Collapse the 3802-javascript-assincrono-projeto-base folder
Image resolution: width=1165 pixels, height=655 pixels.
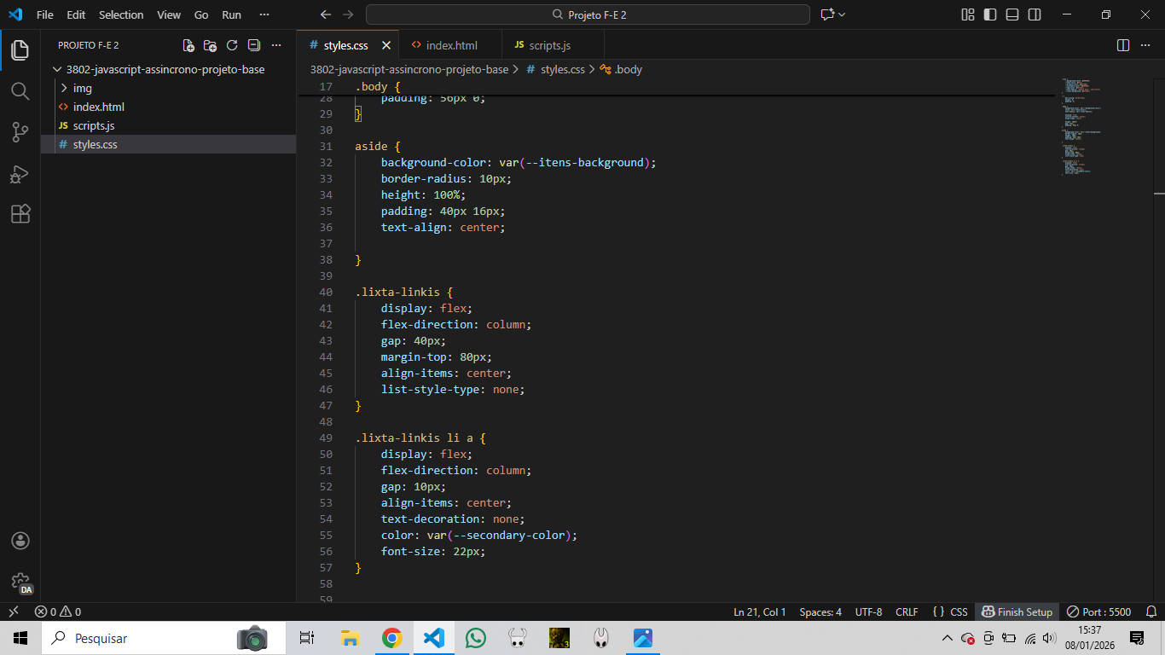pos(57,70)
